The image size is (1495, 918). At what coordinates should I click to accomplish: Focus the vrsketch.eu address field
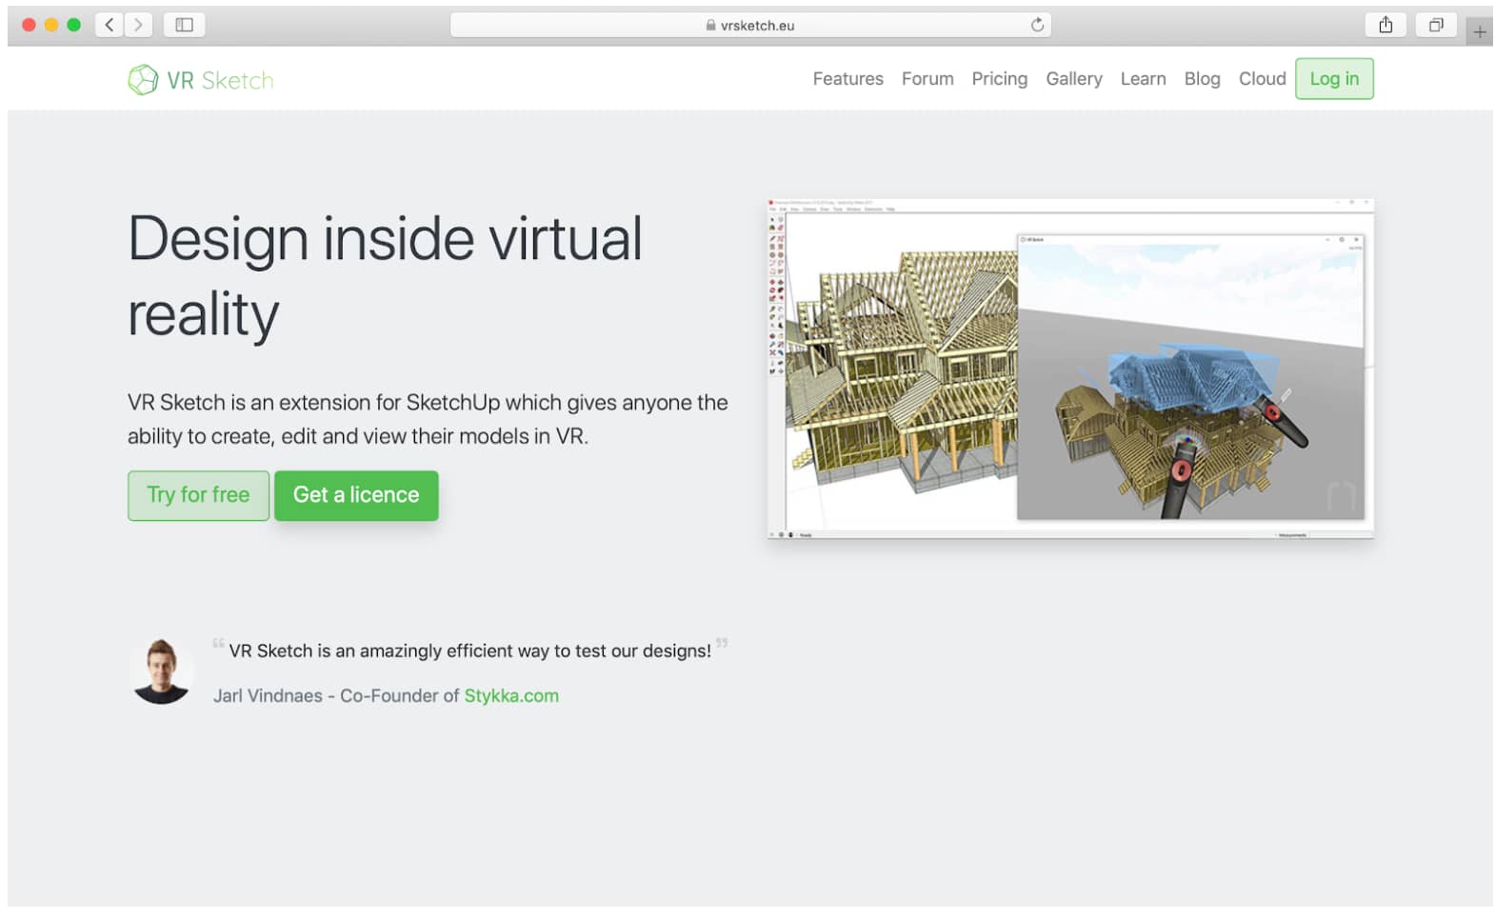750,25
